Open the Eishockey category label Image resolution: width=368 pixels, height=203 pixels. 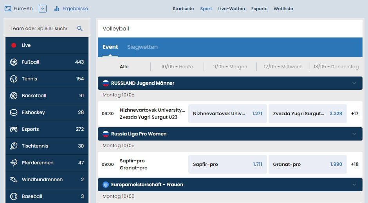pyautogui.click(x=33, y=112)
